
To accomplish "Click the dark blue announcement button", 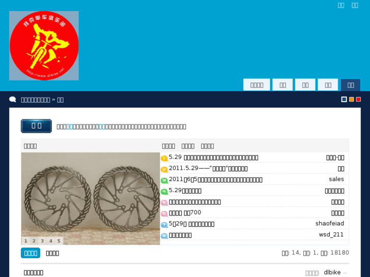I will click(x=36, y=126).
